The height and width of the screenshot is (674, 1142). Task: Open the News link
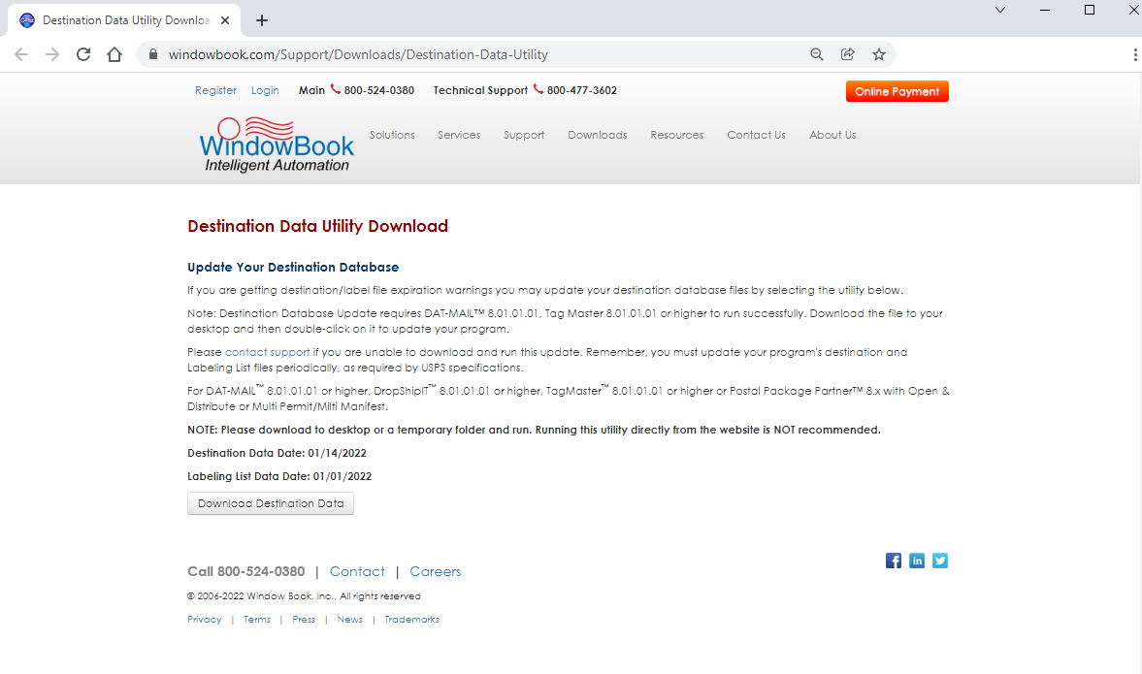349,620
